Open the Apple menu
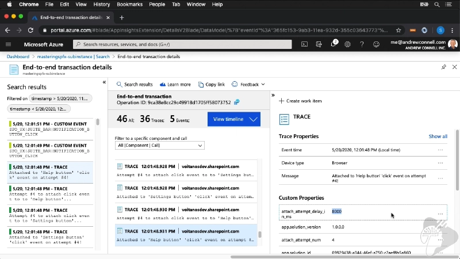This screenshot has width=460, height=259. (x=9, y=5)
